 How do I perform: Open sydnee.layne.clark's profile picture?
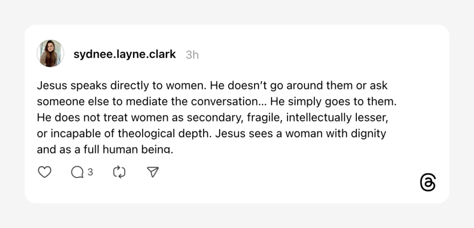(x=50, y=53)
